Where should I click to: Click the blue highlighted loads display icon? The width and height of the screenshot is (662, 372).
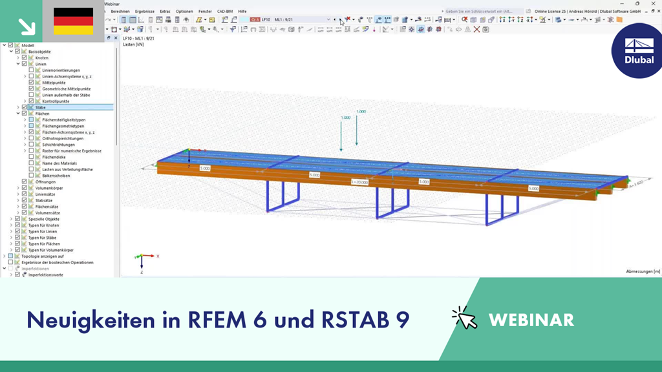[x=379, y=19]
